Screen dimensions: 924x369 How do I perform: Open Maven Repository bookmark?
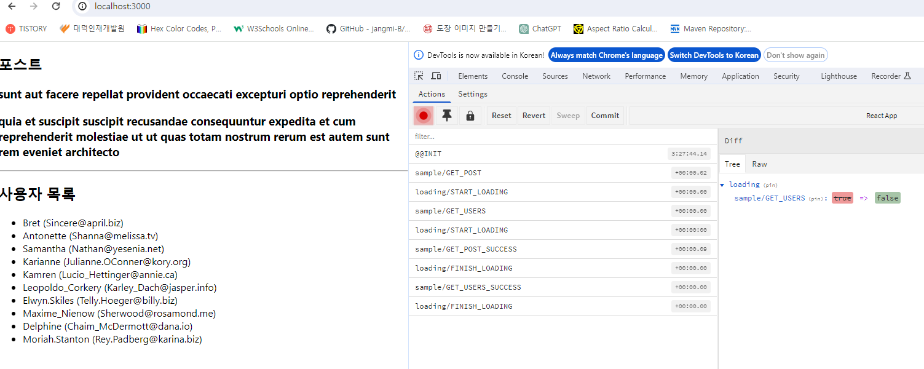(x=710, y=28)
